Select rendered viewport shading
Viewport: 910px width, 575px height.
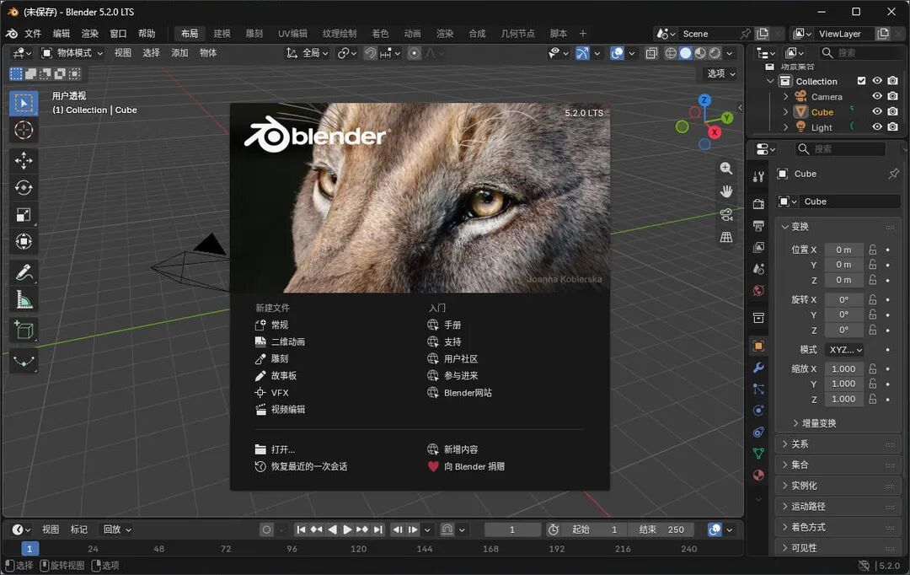[x=715, y=53]
